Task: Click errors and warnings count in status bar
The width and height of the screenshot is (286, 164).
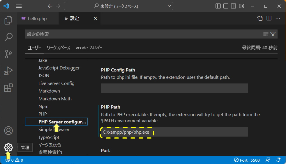Action: 14,160
